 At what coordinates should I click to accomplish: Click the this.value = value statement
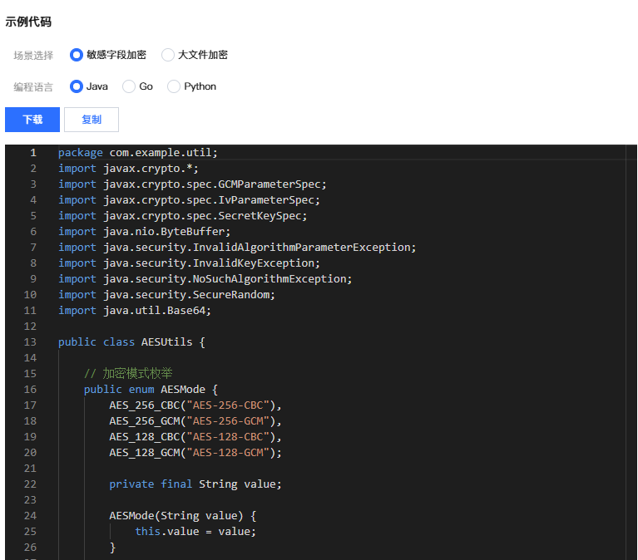click(x=195, y=532)
